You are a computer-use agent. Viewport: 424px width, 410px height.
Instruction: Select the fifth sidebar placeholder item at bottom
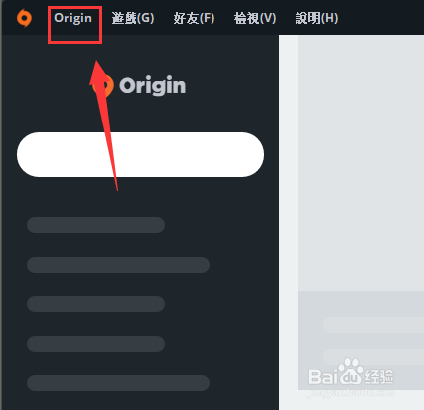[118, 383]
